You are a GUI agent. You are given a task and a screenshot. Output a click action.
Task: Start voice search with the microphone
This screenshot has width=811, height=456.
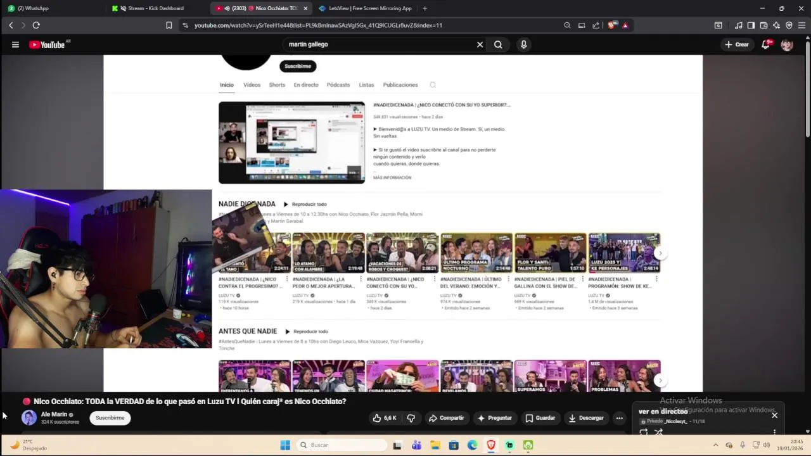(523, 44)
